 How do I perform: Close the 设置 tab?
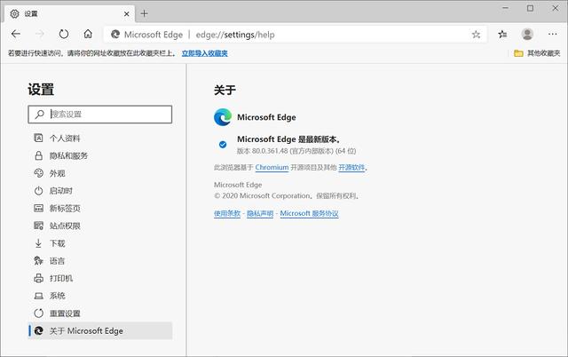tap(126, 14)
